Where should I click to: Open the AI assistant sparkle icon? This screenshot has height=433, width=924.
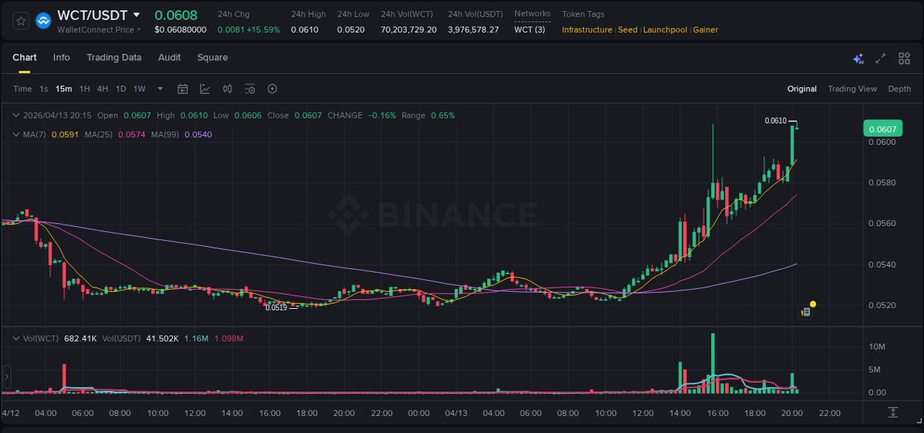click(858, 58)
